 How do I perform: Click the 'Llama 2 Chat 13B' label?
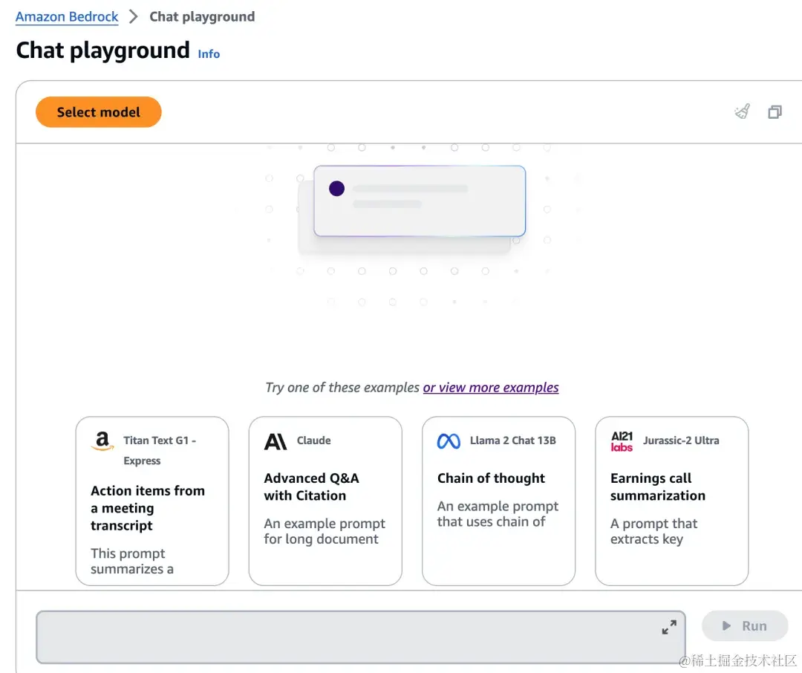click(512, 440)
